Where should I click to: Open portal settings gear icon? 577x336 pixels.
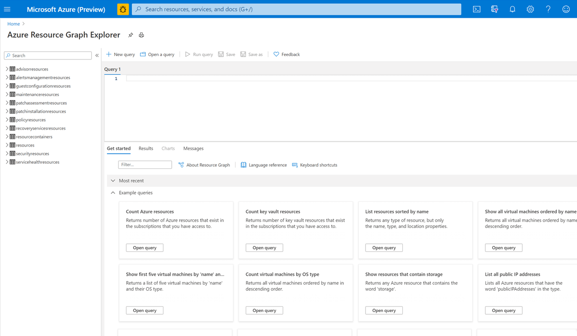(x=530, y=9)
